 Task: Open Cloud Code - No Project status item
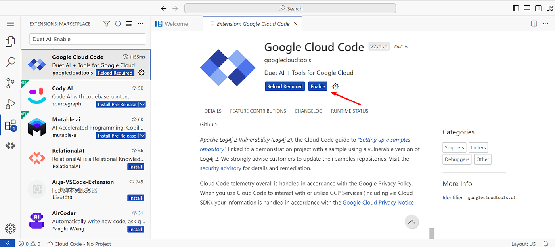coord(79,244)
